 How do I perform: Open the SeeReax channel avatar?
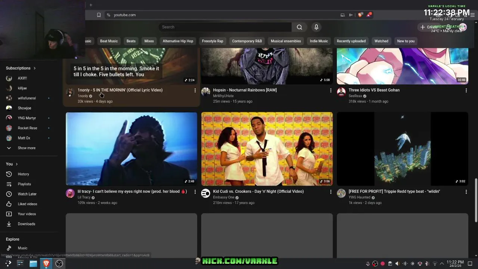point(341,92)
